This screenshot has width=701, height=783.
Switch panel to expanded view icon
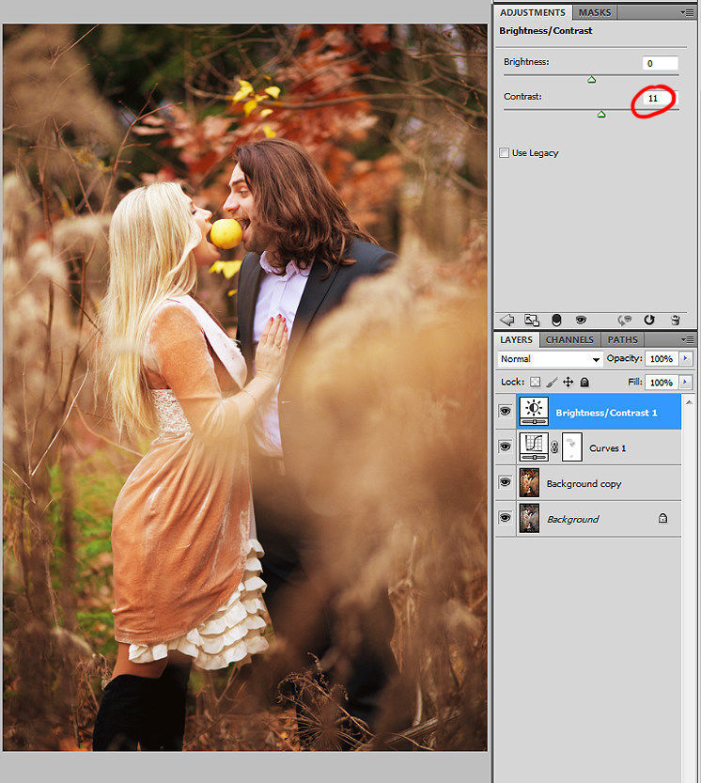tap(531, 321)
